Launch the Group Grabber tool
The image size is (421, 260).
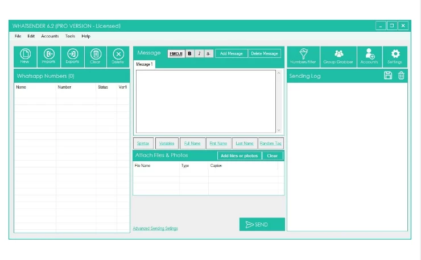(339, 57)
